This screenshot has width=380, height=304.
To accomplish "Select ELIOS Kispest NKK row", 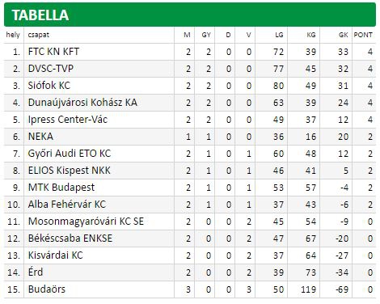I will tap(190, 171).
